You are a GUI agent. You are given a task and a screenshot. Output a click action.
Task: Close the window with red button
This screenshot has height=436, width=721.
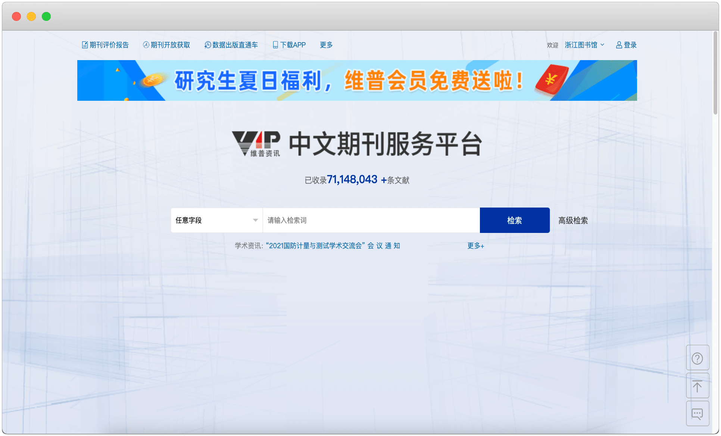16,16
